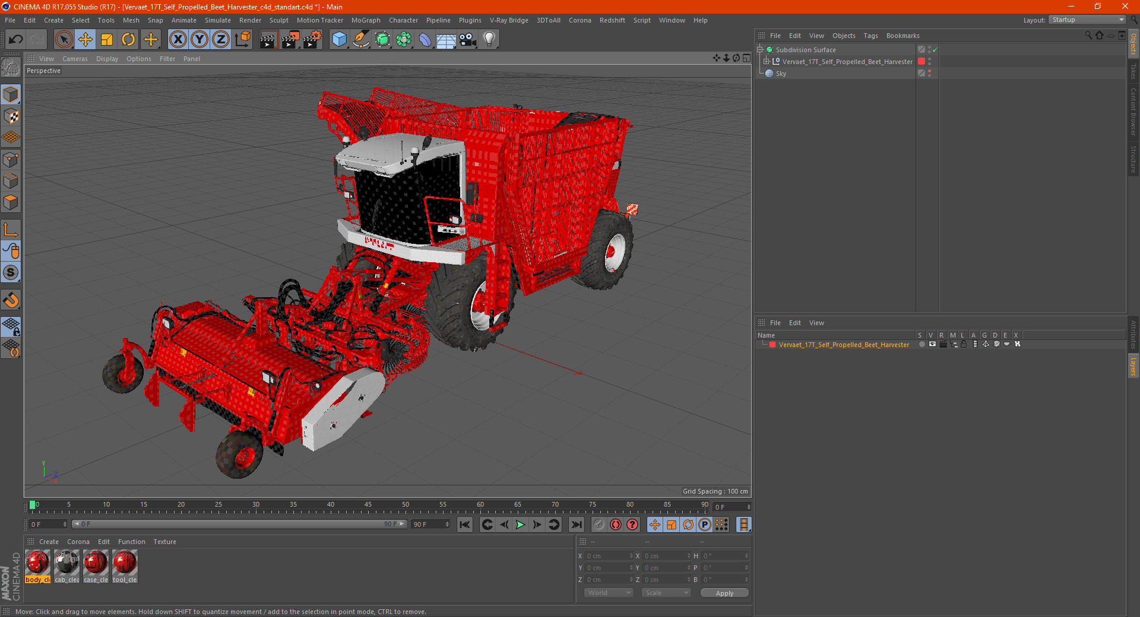Collapse the Subdivision Surface tree item

[760, 50]
